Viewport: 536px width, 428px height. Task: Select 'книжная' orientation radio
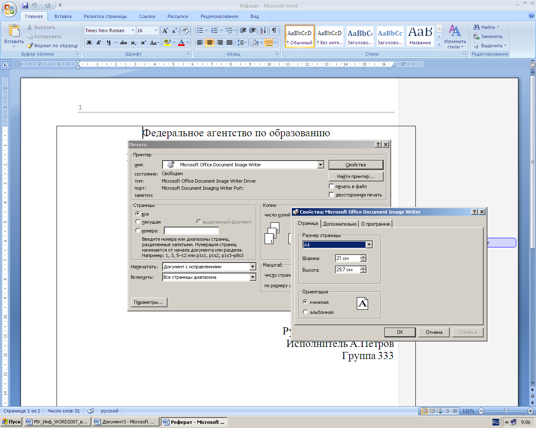[x=305, y=302]
